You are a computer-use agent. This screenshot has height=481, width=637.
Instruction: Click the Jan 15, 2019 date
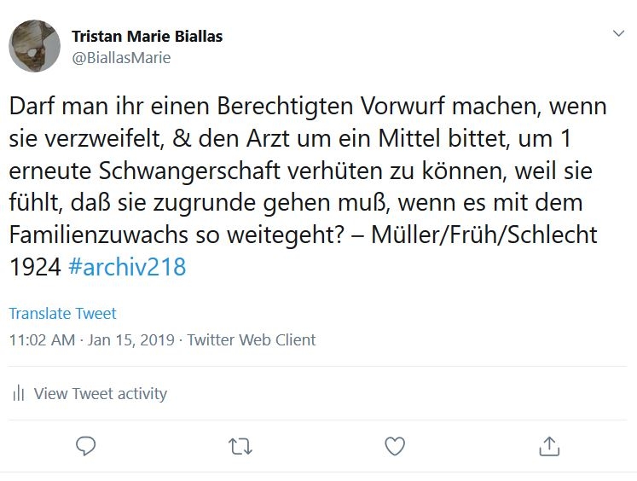pyautogui.click(x=131, y=339)
